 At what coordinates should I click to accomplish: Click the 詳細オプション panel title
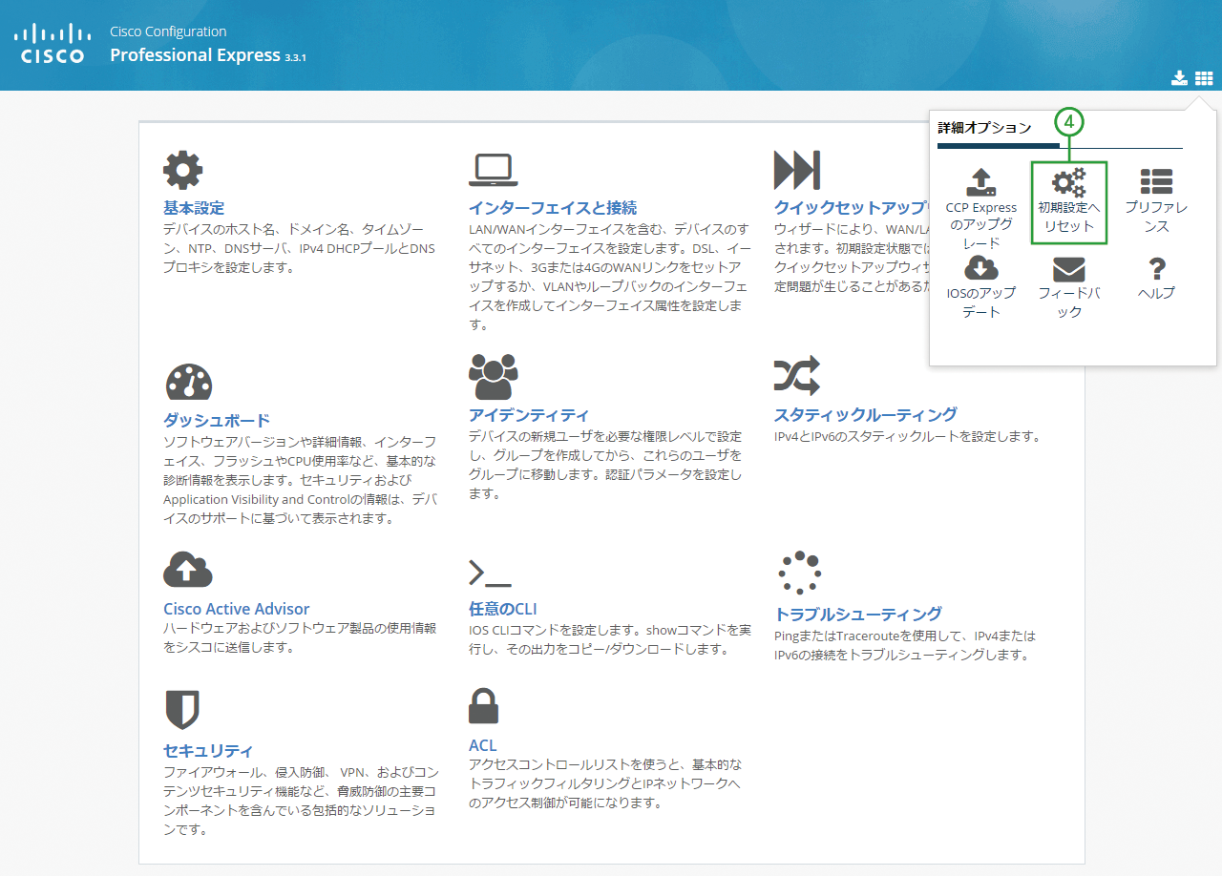(984, 127)
